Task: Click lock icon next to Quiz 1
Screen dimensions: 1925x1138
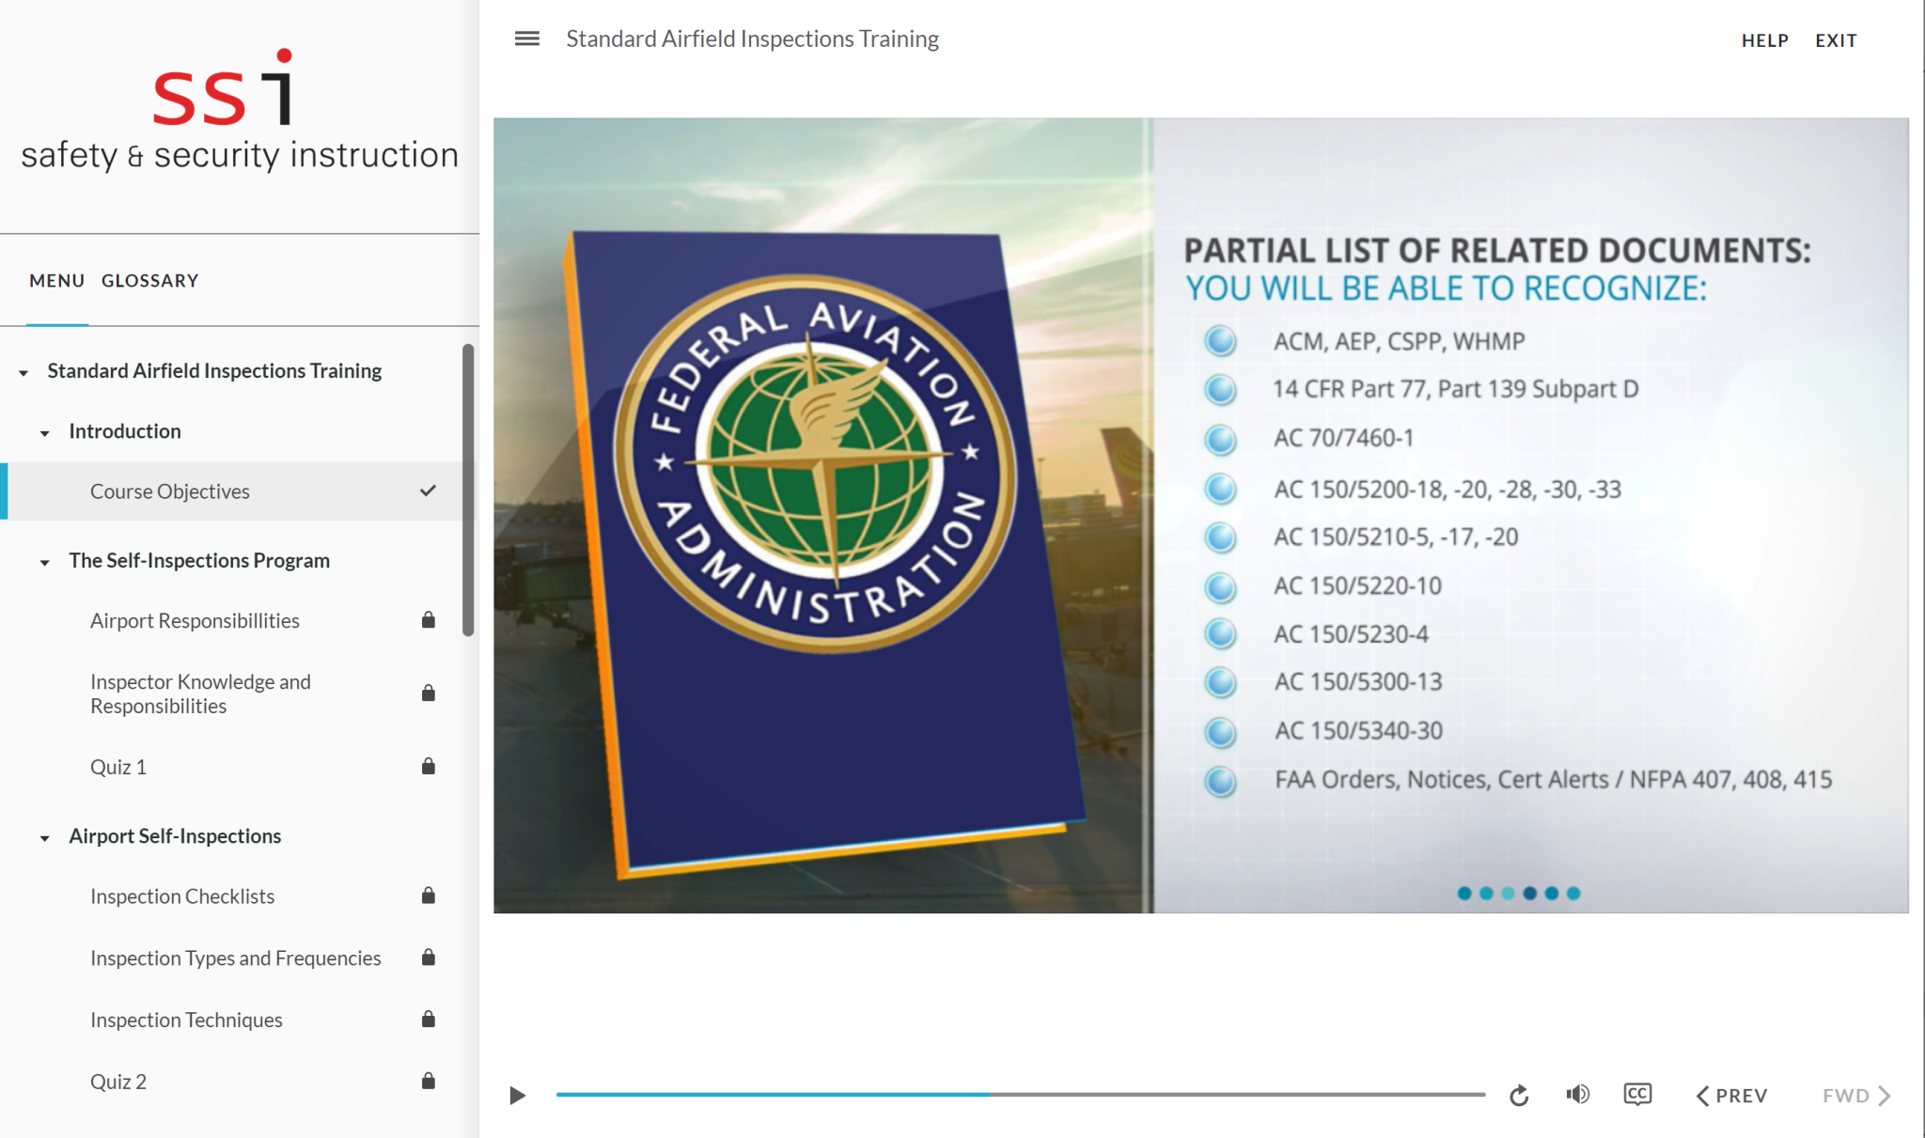Action: pos(428,767)
